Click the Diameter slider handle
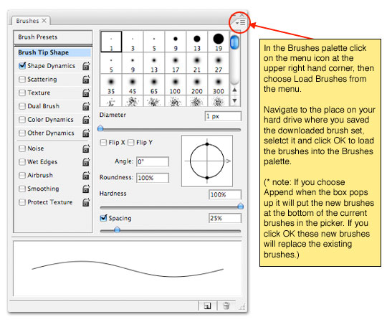 tap(100, 128)
